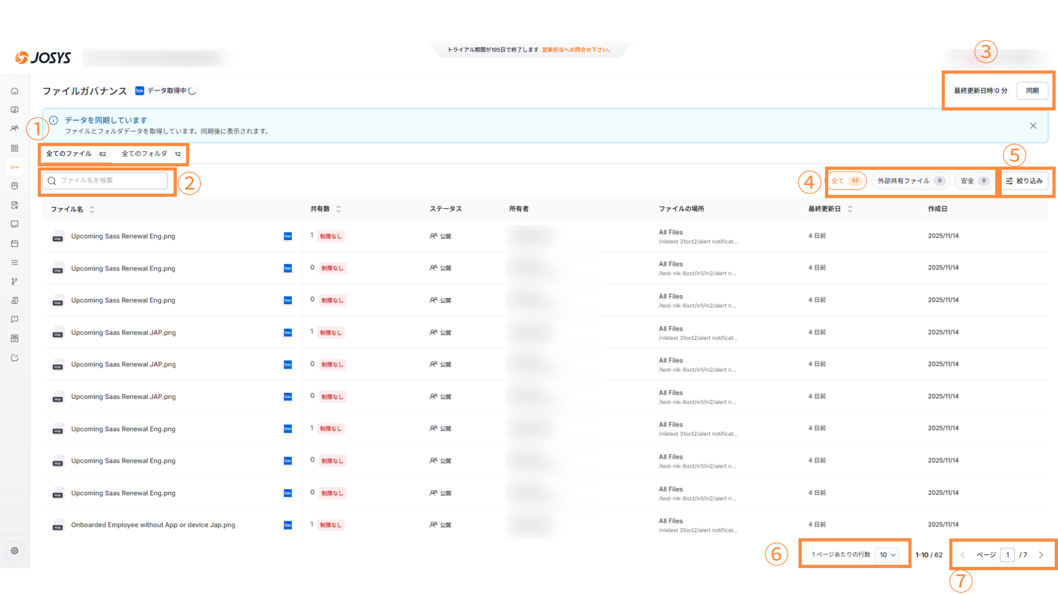Click the 同期 sync button

[x=1032, y=91]
